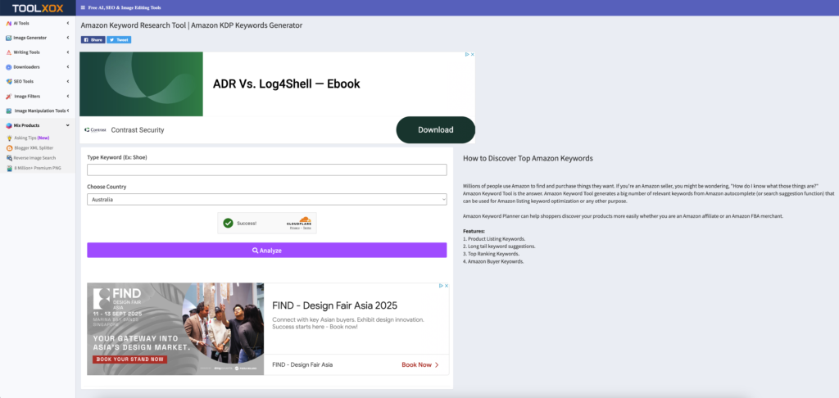
Task: Toggle the hamburger sidebar menu icon
Action: tap(83, 8)
